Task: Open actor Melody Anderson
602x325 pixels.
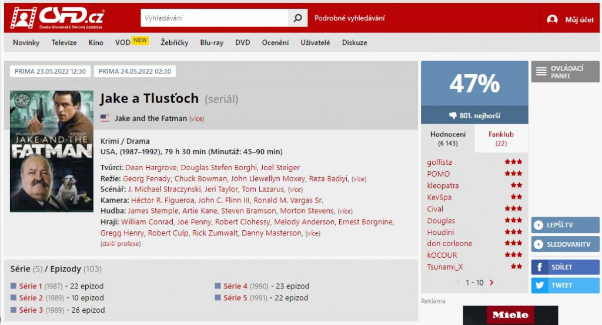Action: pyautogui.click(x=304, y=222)
